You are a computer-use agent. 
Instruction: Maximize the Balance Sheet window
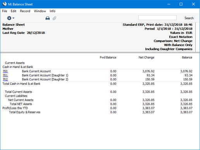[181, 4]
